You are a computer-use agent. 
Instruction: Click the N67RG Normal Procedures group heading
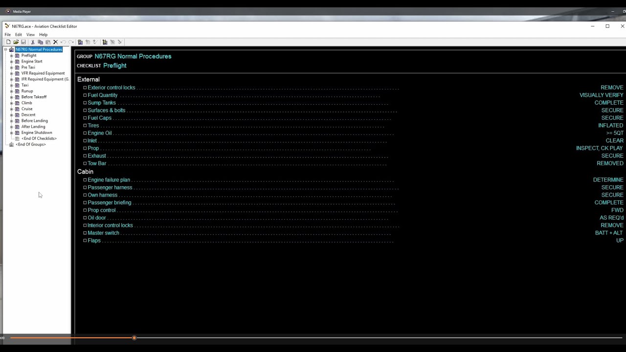click(x=133, y=56)
